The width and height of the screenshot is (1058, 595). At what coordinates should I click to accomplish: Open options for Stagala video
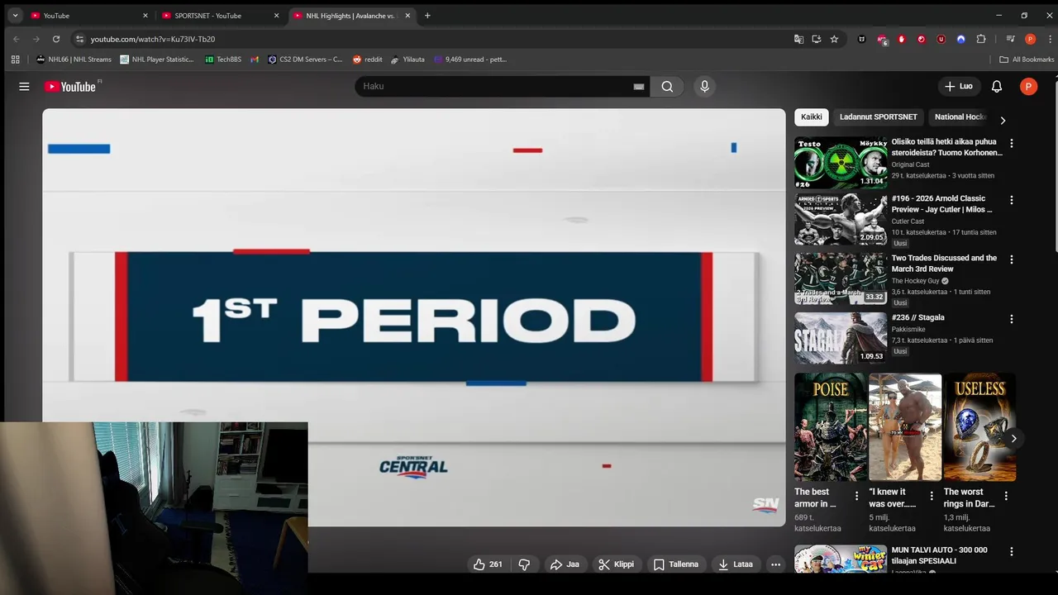click(x=1011, y=319)
